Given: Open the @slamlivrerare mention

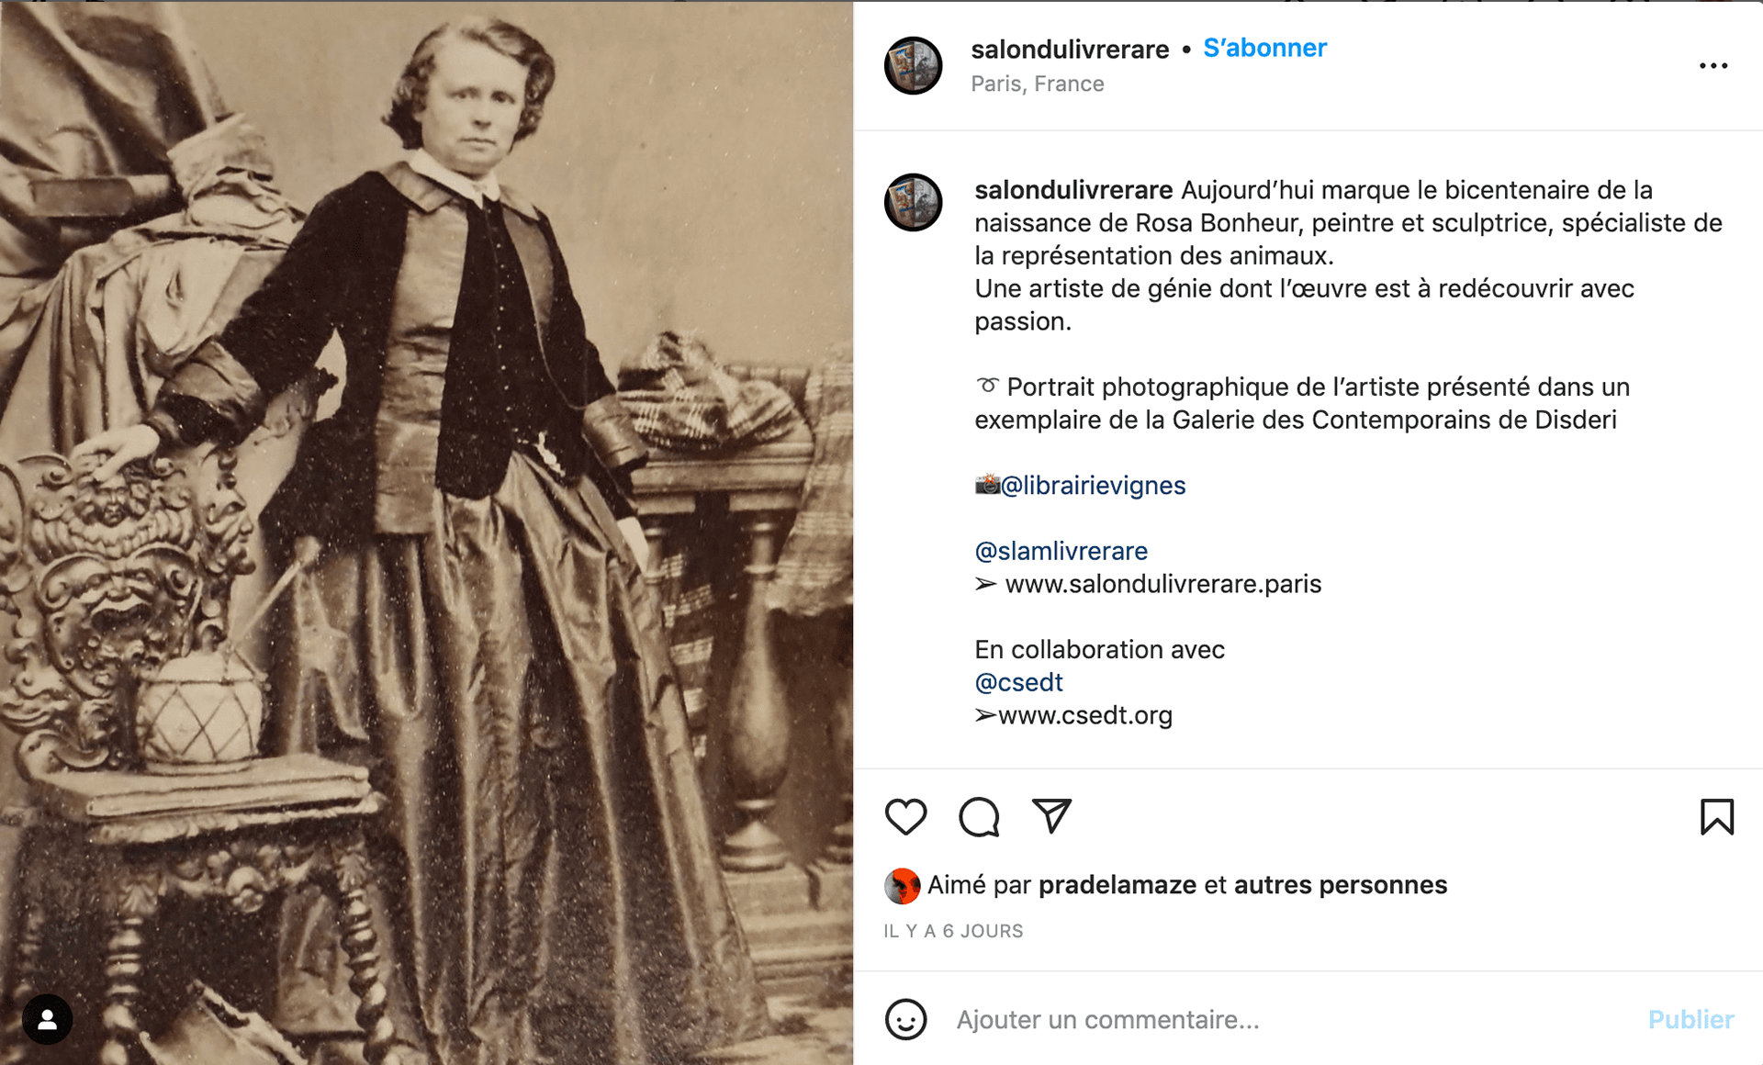Looking at the screenshot, I should [1061, 551].
